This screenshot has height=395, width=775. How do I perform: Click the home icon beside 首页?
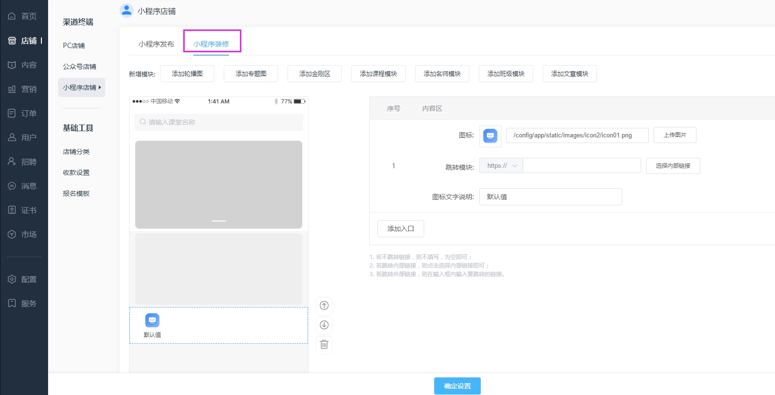[12, 16]
